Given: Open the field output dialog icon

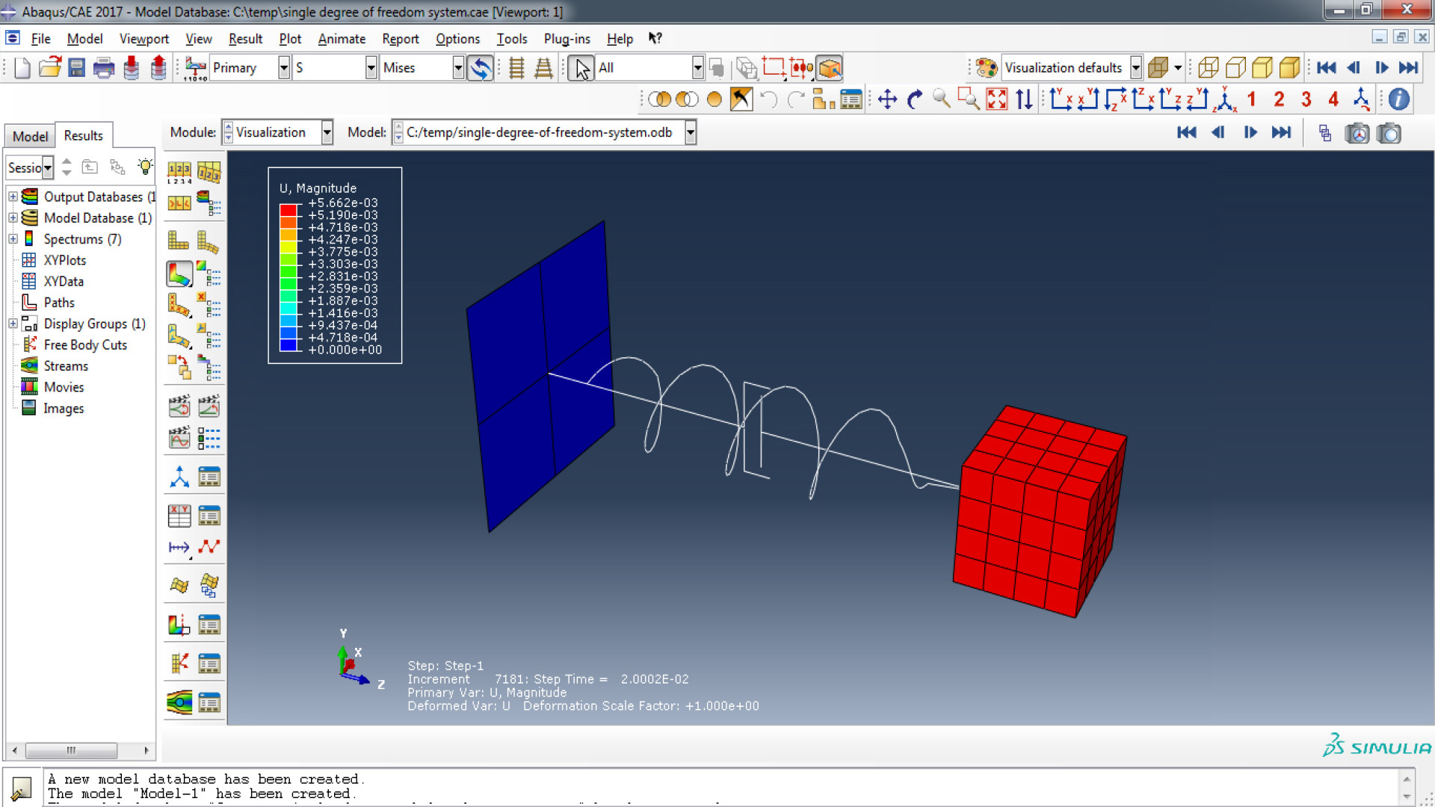Looking at the screenshot, I should pyautogui.click(x=196, y=68).
